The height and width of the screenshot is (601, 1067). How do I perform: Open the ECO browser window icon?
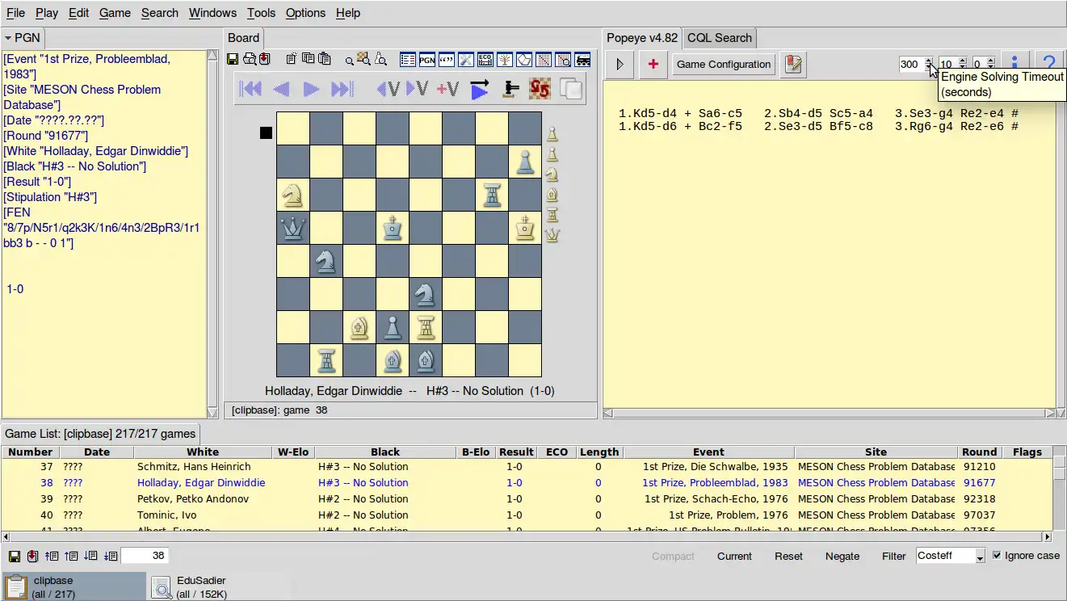[x=485, y=59]
